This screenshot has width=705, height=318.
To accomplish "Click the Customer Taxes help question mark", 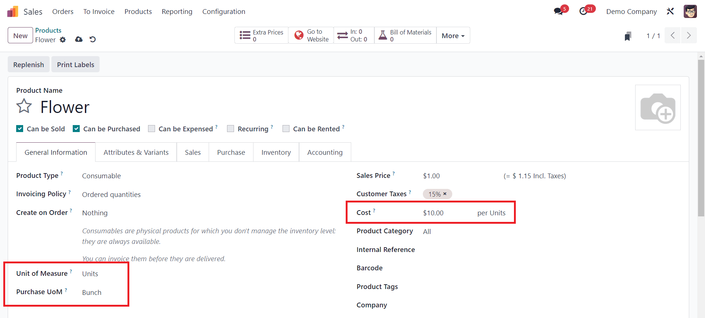I will click(410, 191).
